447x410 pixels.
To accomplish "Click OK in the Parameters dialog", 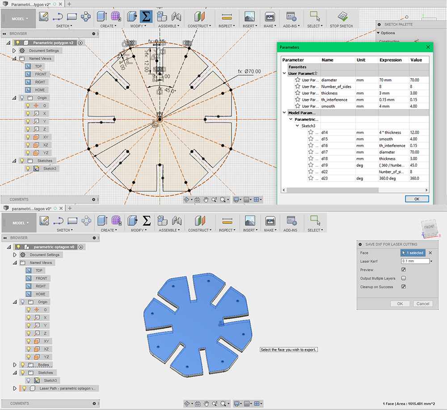I will click(x=417, y=199).
